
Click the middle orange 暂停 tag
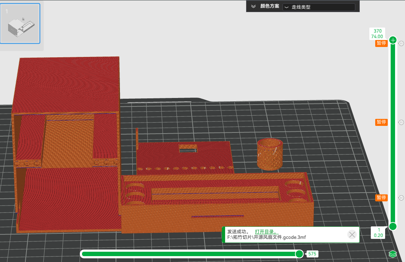point(381,122)
